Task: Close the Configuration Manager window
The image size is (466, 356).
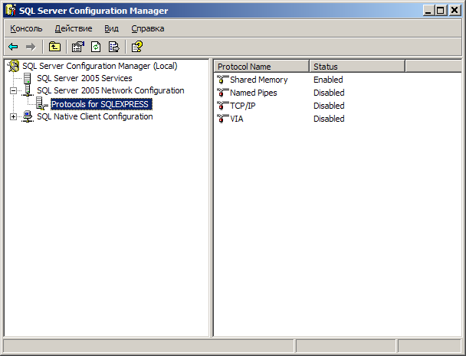Action: [x=455, y=11]
